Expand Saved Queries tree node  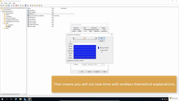pos(1,10)
